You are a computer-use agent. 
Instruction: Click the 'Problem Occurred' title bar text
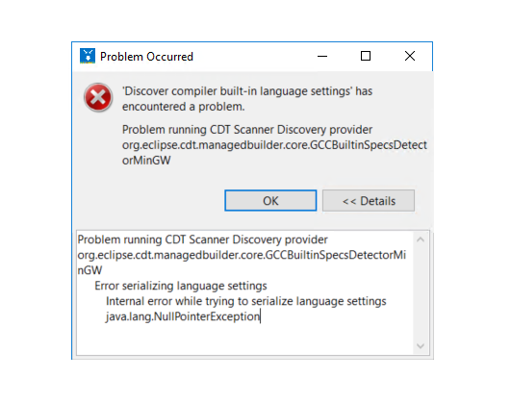tap(146, 57)
